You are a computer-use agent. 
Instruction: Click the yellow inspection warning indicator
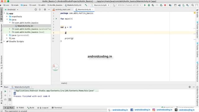[x=195, y=13]
